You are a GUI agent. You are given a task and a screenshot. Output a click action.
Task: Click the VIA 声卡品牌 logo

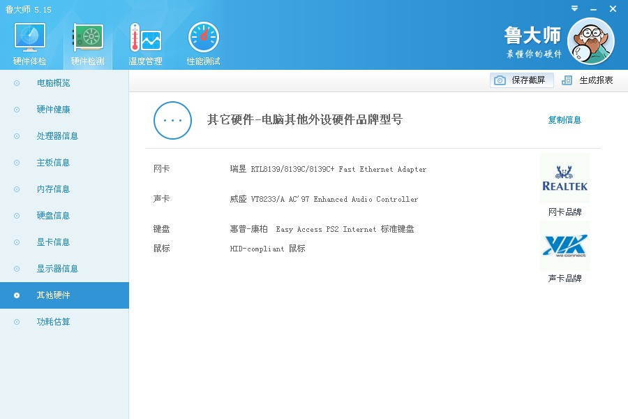coord(565,245)
